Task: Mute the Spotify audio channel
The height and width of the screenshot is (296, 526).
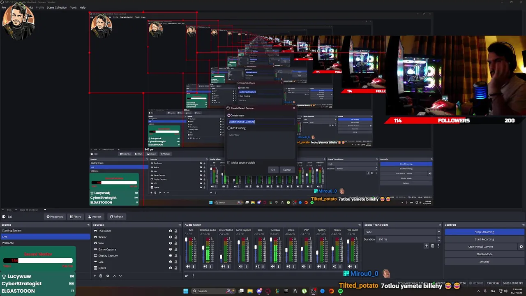Action: pyautogui.click(x=319, y=266)
